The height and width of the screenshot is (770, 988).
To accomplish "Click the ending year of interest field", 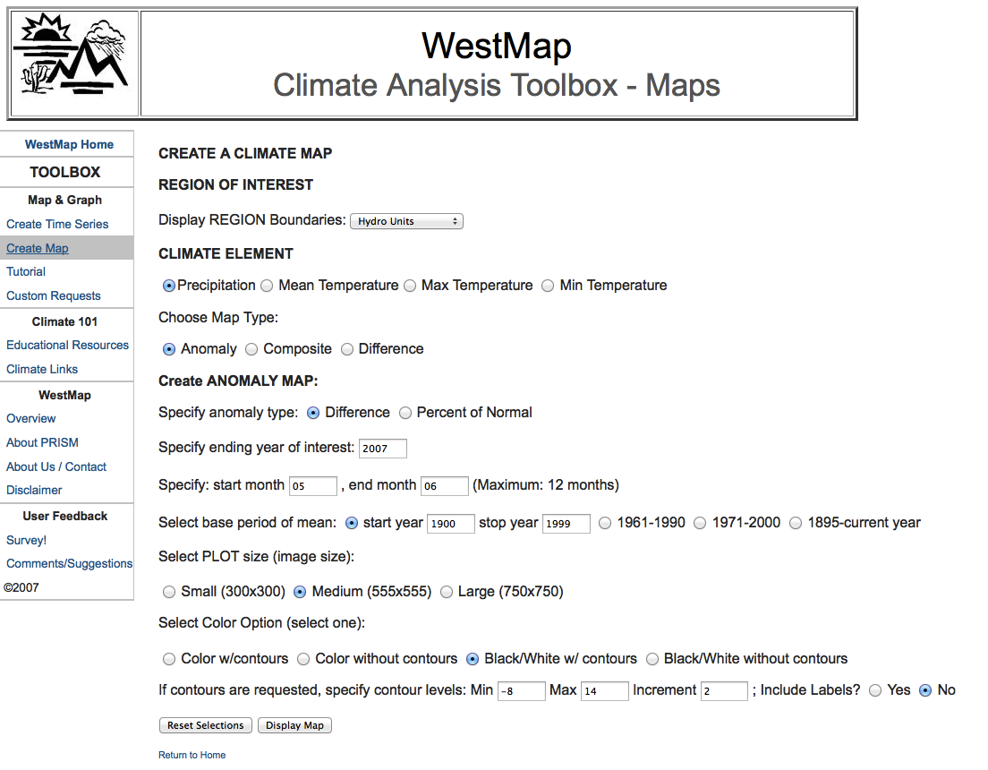I will coord(382,449).
